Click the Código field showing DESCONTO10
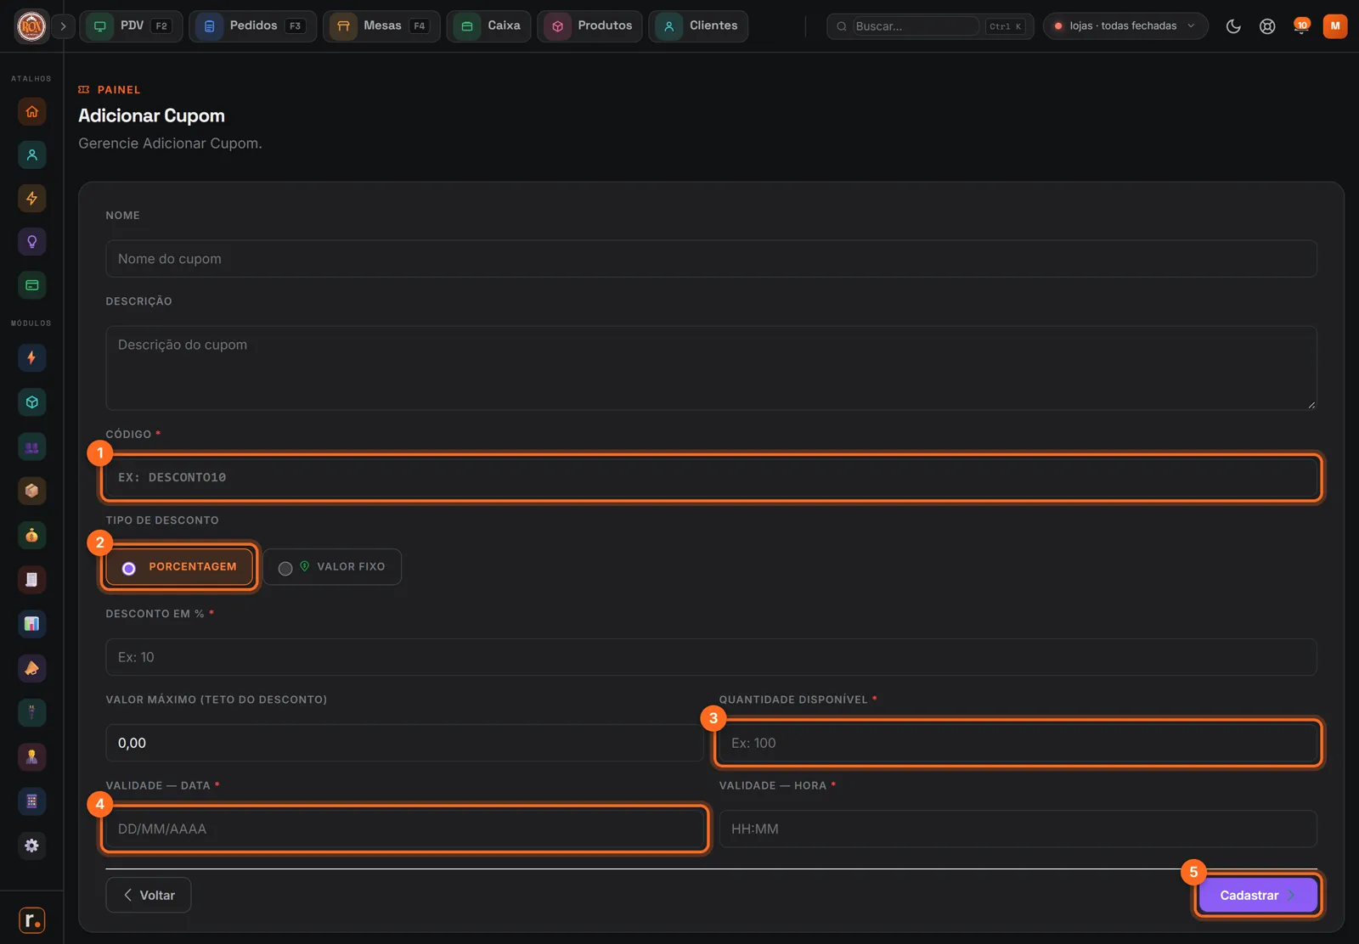Image resolution: width=1359 pixels, height=944 pixels. click(x=711, y=478)
